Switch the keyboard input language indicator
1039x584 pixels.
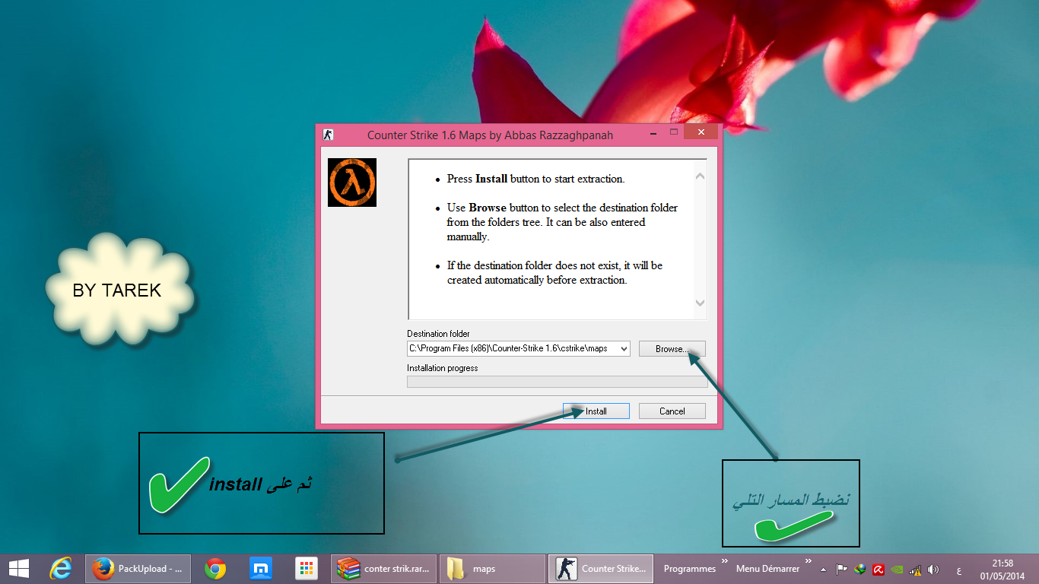pos(958,570)
